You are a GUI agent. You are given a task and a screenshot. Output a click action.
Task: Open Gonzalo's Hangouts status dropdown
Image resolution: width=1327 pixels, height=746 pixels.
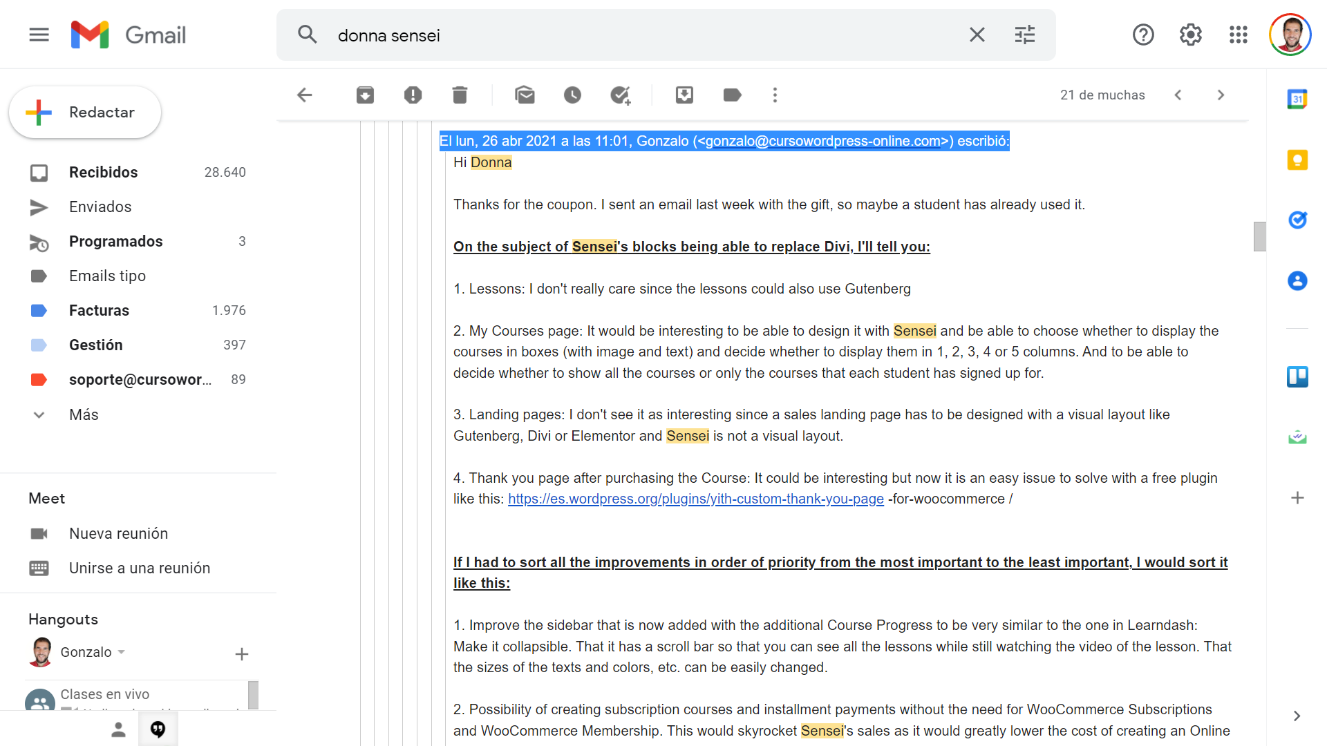(x=122, y=652)
